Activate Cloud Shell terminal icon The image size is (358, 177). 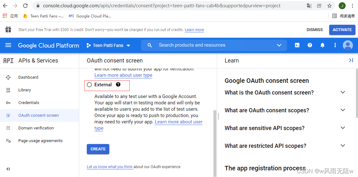(297, 45)
